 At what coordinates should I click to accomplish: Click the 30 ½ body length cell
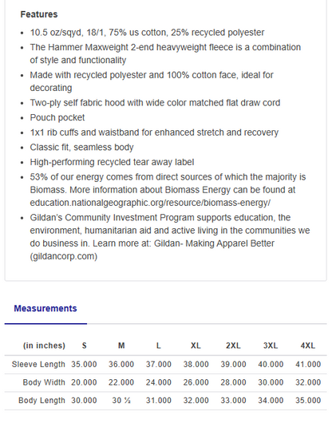(x=121, y=401)
